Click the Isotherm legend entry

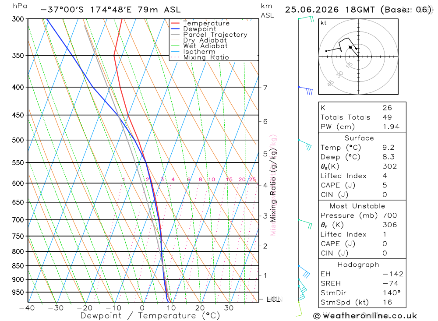(x=193, y=51)
